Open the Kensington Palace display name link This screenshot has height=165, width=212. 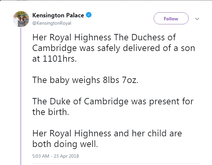click(58, 15)
